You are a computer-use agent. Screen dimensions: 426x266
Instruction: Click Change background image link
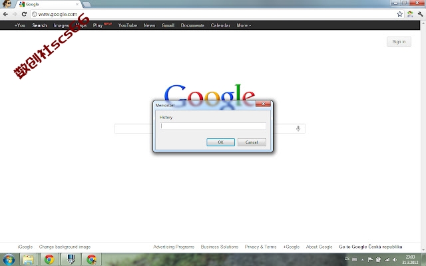65,247
